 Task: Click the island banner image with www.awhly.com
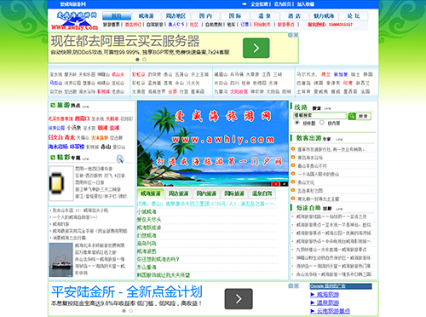coord(213,143)
